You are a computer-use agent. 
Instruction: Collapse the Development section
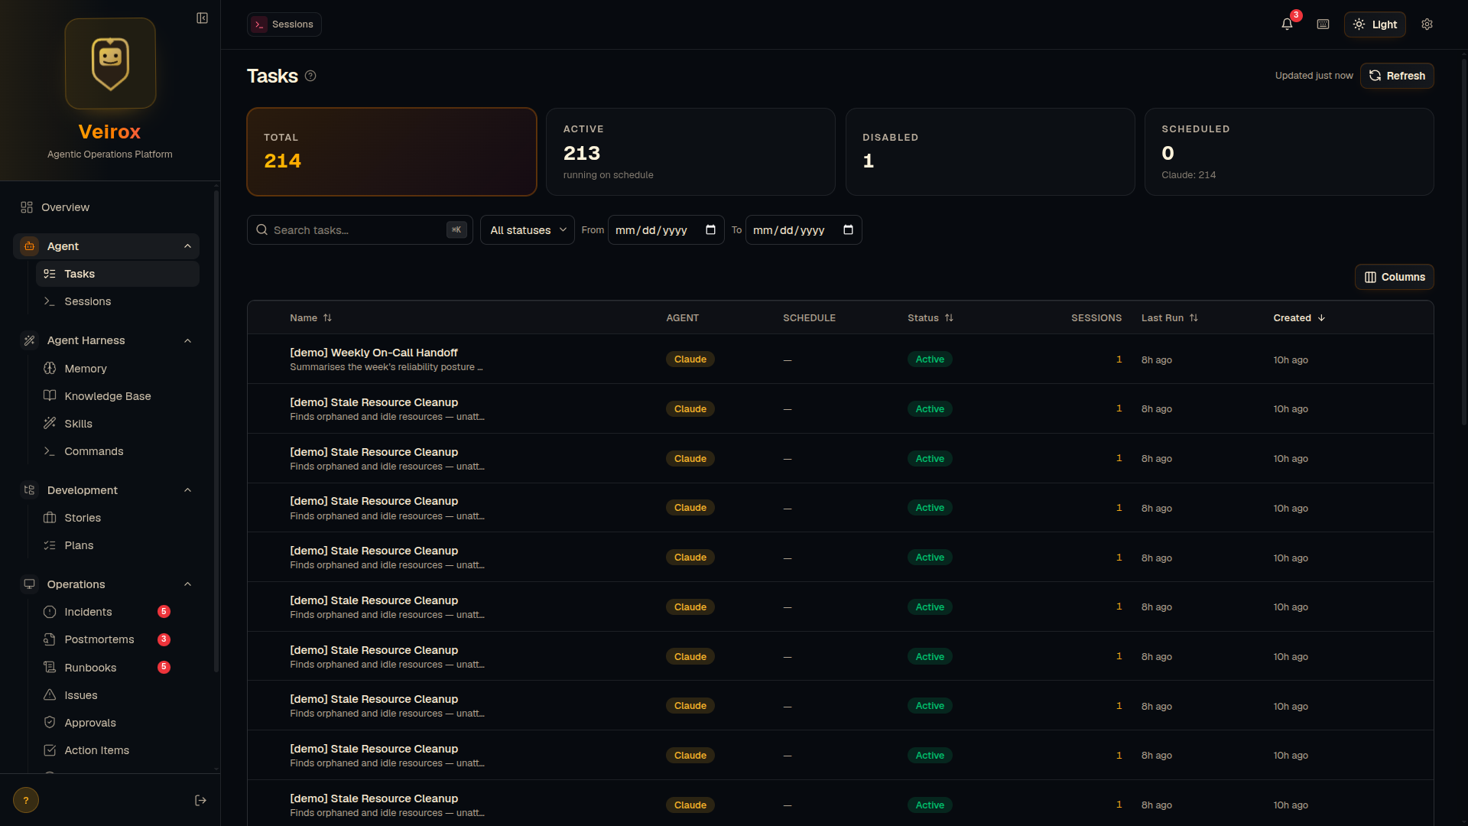click(x=187, y=490)
